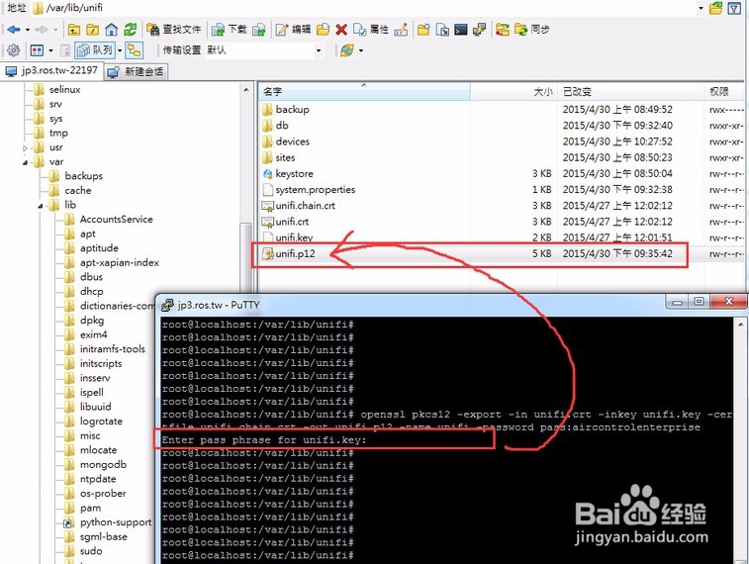Sort by 已改变 changed column header
The width and height of the screenshot is (749, 564).
[630, 91]
